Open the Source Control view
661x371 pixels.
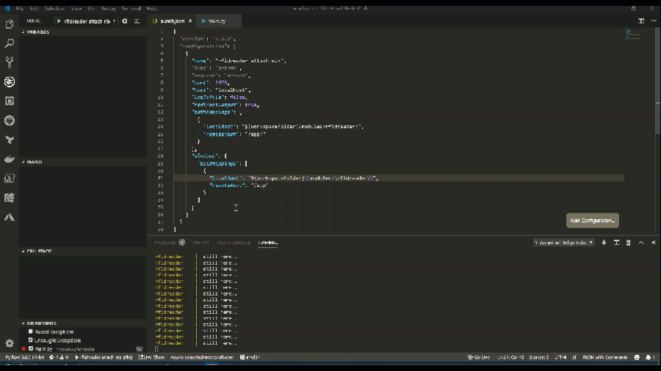[10, 62]
